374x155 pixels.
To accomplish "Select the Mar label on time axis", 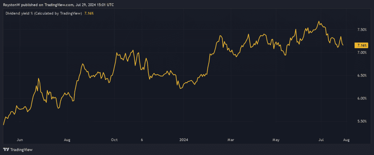I will click(x=230, y=140).
